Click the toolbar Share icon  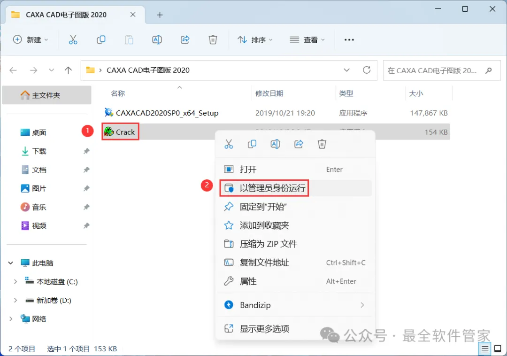point(185,40)
